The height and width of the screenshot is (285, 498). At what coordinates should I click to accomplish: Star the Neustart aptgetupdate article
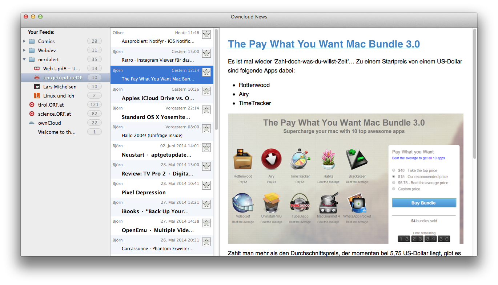tap(206, 148)
